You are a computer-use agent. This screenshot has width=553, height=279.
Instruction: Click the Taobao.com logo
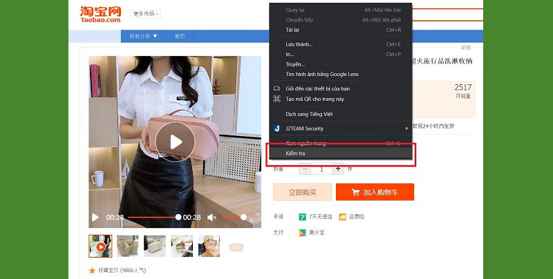pos(100,15)
